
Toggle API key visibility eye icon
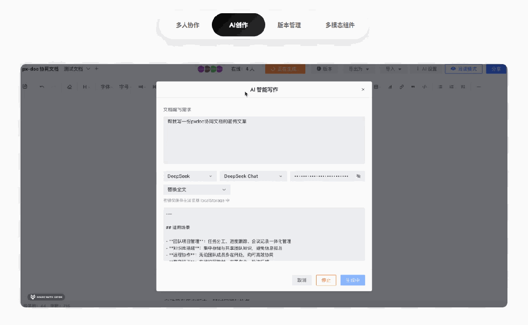358,176
